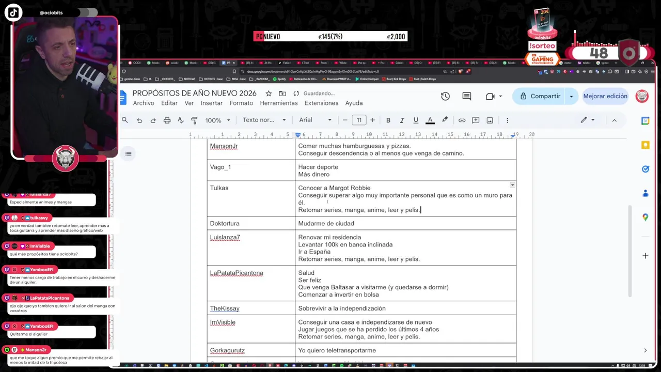Click the left indent marker on ruler
This screenshot has width=661, height=372.
[298, 135]
